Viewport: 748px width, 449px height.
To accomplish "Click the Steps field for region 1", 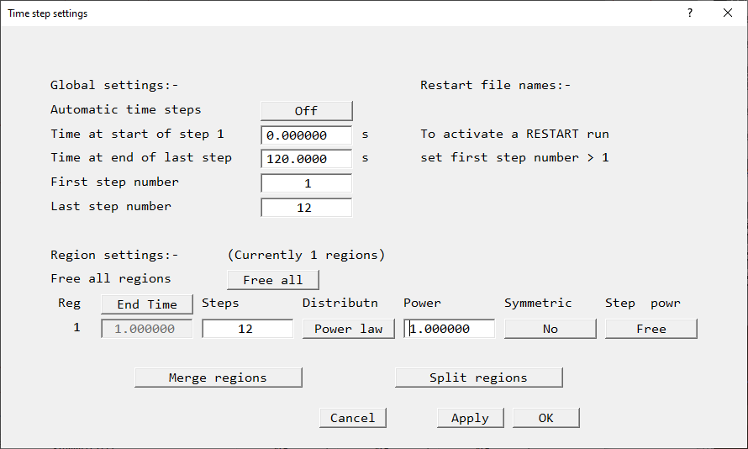I will point(247,329).
